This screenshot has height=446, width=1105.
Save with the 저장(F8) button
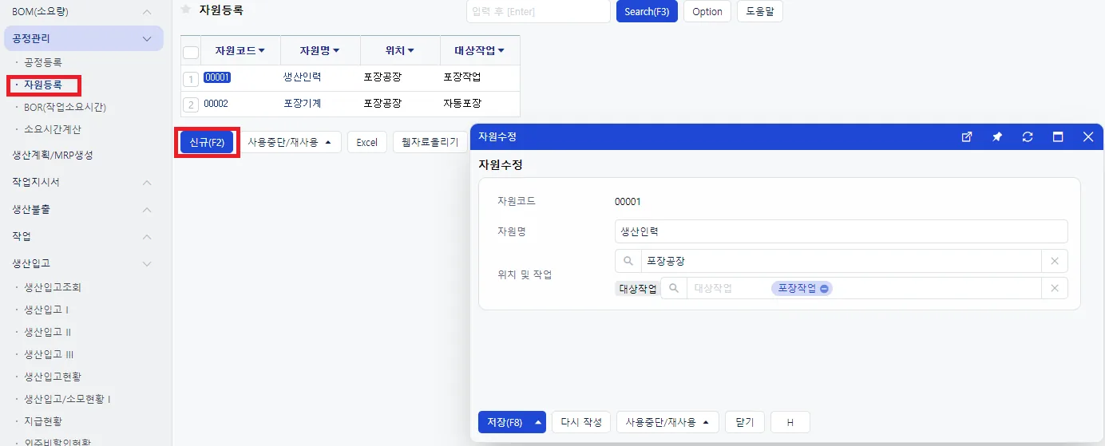tap(505, 422)
